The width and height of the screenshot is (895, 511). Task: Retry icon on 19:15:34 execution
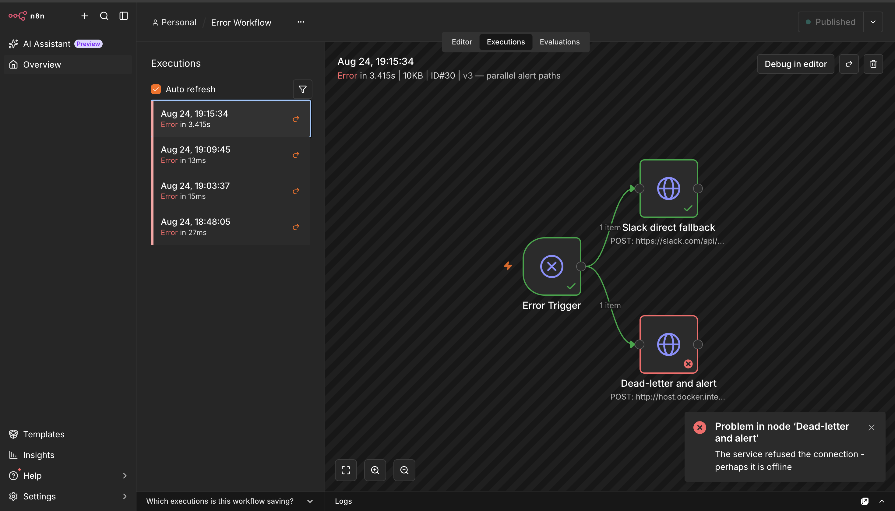click(296, 119)
